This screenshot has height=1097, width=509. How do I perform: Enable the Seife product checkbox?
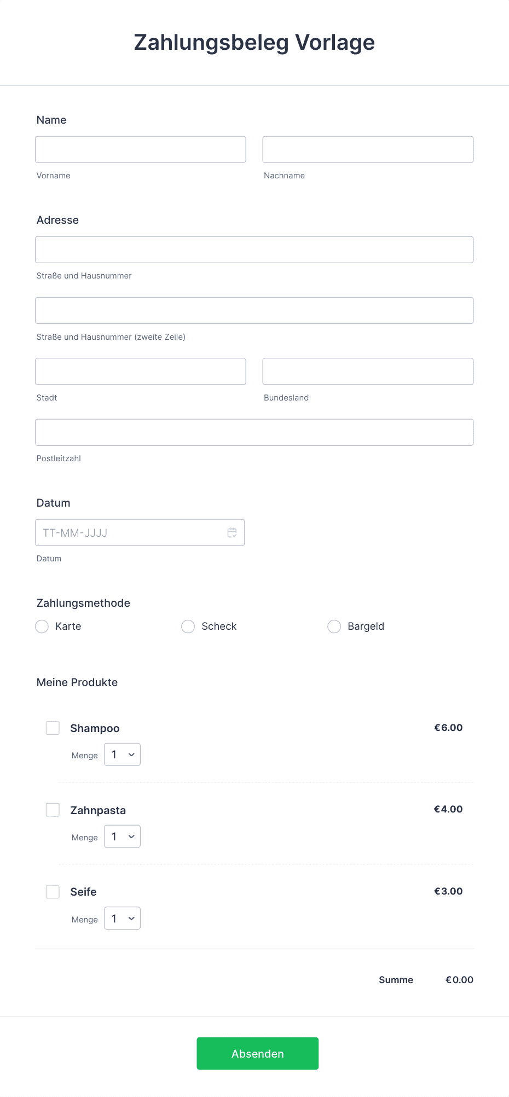point(53,892)
